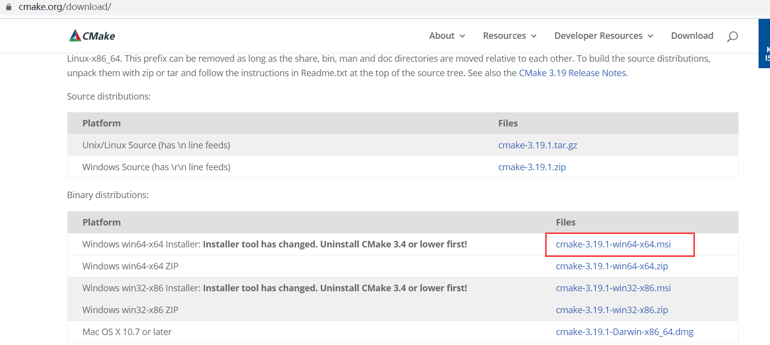Download cmake-3.19.1-win32-x86.msi installer

tap(613, 288)
